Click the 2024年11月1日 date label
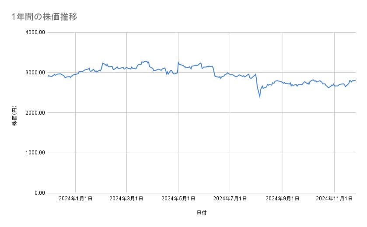 click(x=334, y=199)
